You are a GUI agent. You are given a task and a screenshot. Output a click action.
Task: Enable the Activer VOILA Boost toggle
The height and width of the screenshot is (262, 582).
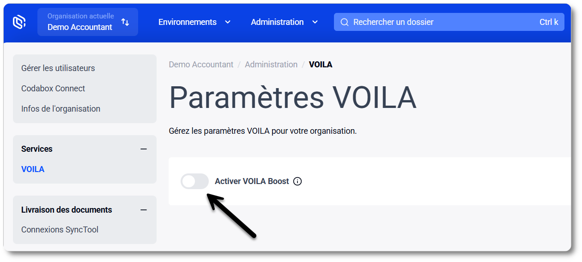point(194,181)
